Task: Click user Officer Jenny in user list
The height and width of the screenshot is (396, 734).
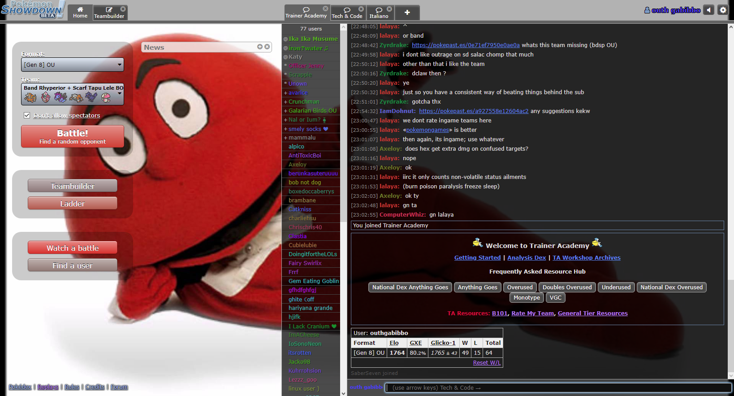Action: (311, 65)
